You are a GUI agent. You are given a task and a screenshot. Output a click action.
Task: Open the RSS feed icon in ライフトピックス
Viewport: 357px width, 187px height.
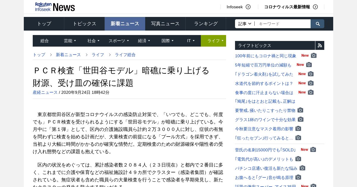[320, 45]
